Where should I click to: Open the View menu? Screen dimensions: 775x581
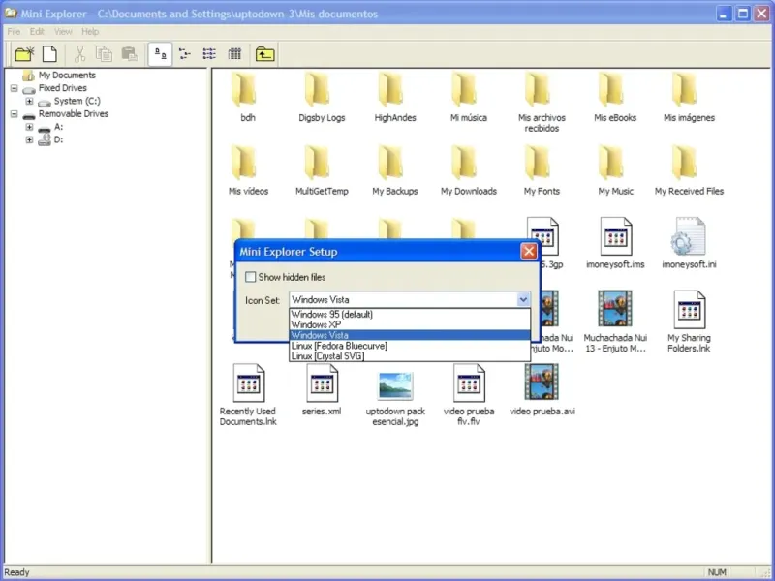pos(63,32)
